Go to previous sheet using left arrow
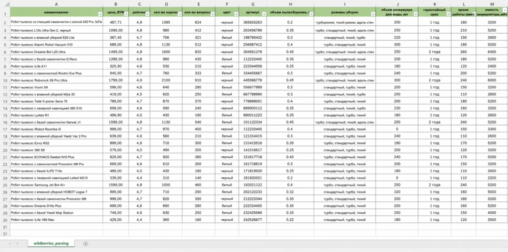508x252 pixels. click(9, 244)
